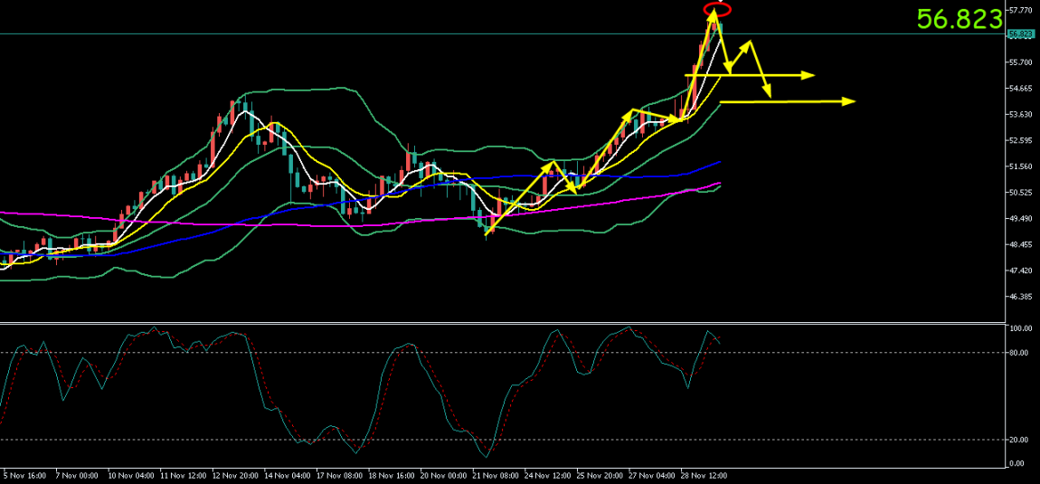
Task: Click the 51.560 price scale label
Action: pyautogui.click(x=1020, y=166)
